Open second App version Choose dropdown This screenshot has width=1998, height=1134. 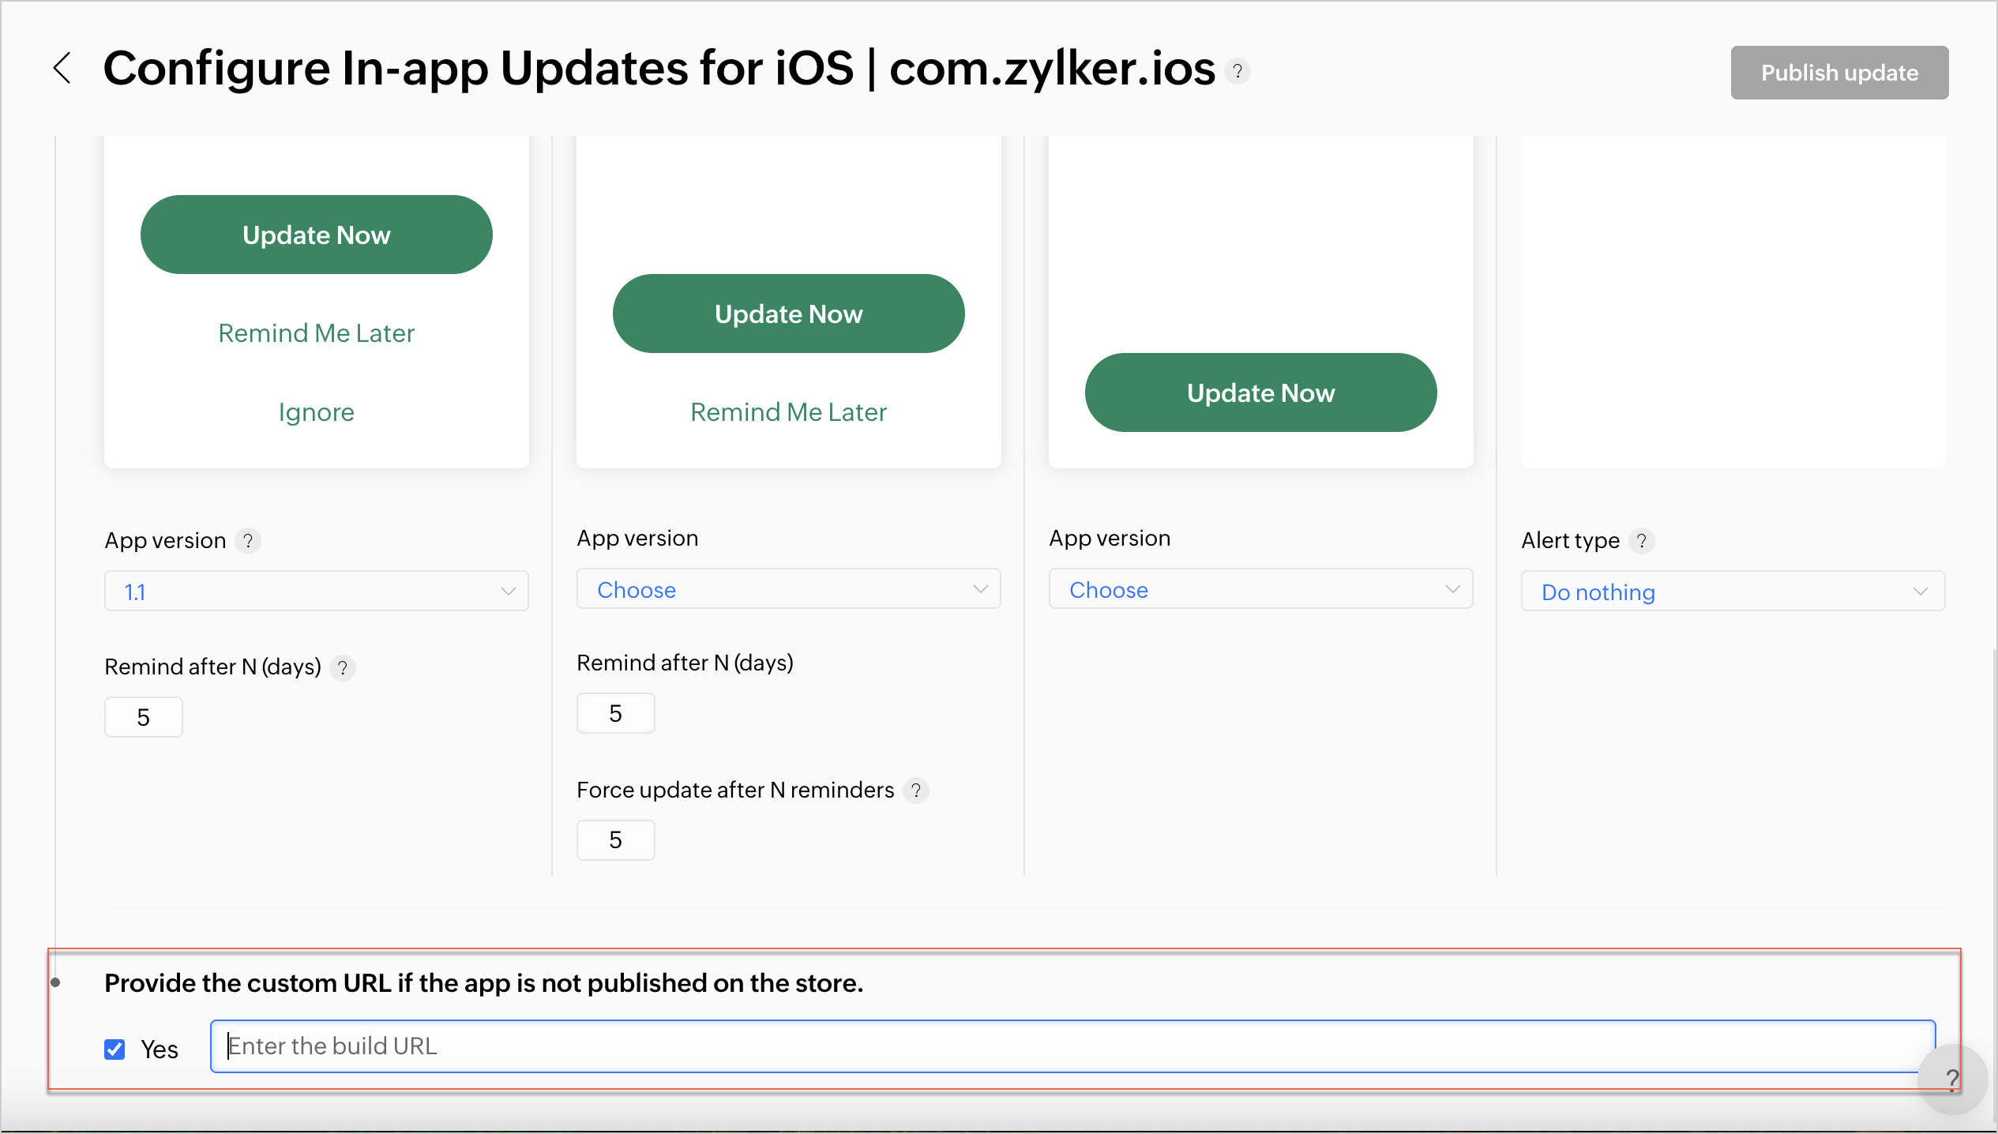point(788,589)
